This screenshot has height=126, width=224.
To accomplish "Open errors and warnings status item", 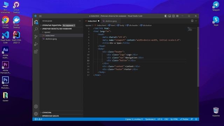I will point(38,119).
